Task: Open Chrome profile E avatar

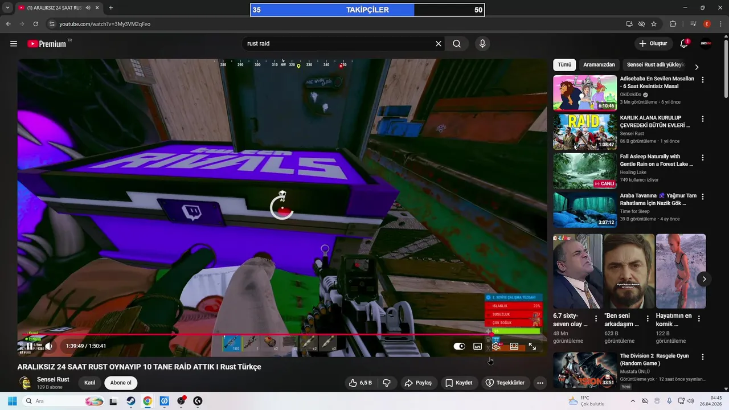Action: coord(707,24)
